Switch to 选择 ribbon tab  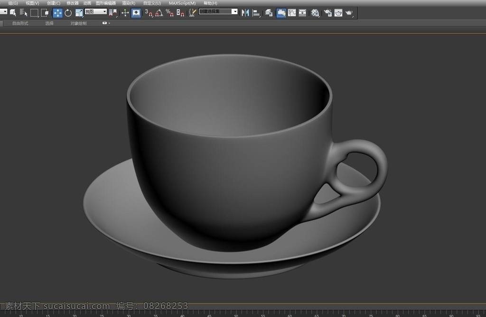coord(49,23)
